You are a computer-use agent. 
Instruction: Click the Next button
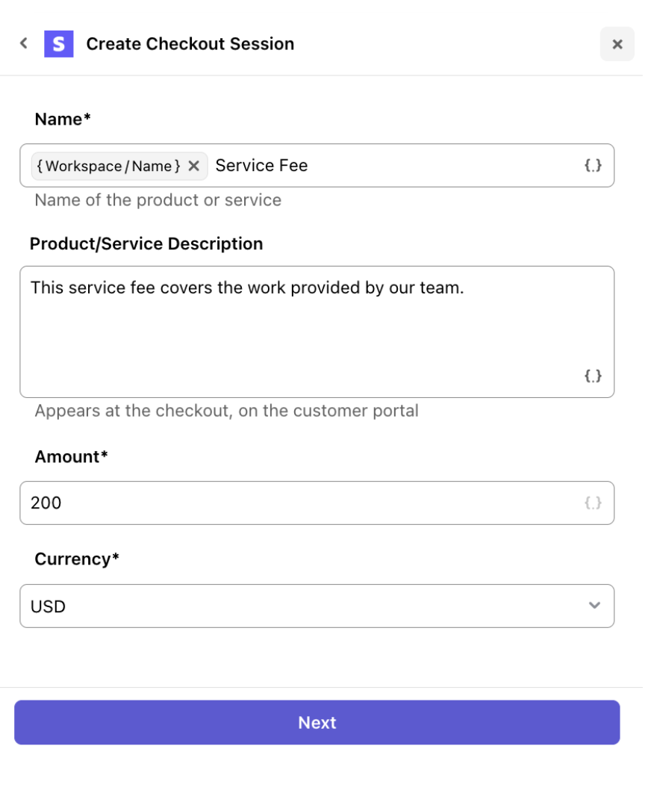pos(317,722)
